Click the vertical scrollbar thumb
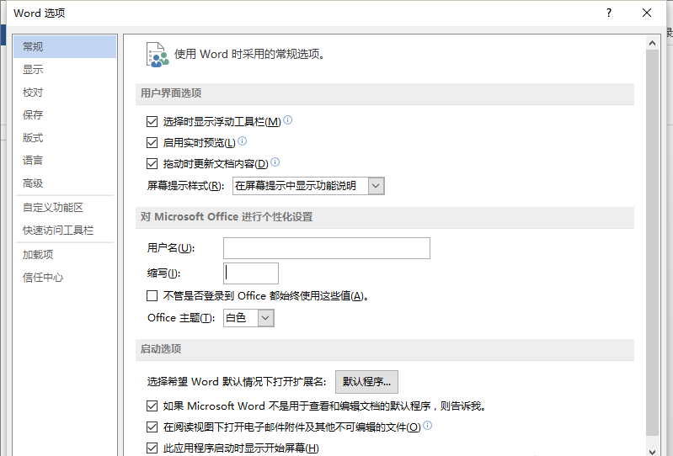The height and width of the screenshot is (456, 673). tap(653, 242)
